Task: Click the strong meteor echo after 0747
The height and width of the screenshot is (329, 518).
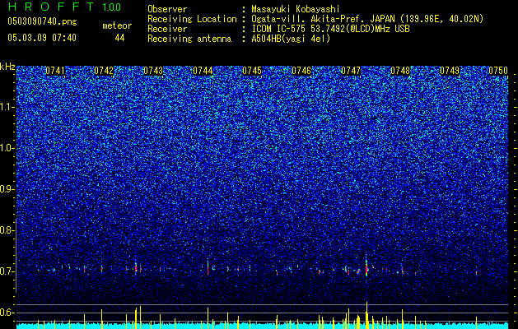Action: [366, 267]
